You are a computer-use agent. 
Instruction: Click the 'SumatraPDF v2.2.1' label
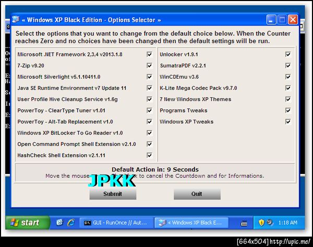pyautogui.click(x=183, y=66)
